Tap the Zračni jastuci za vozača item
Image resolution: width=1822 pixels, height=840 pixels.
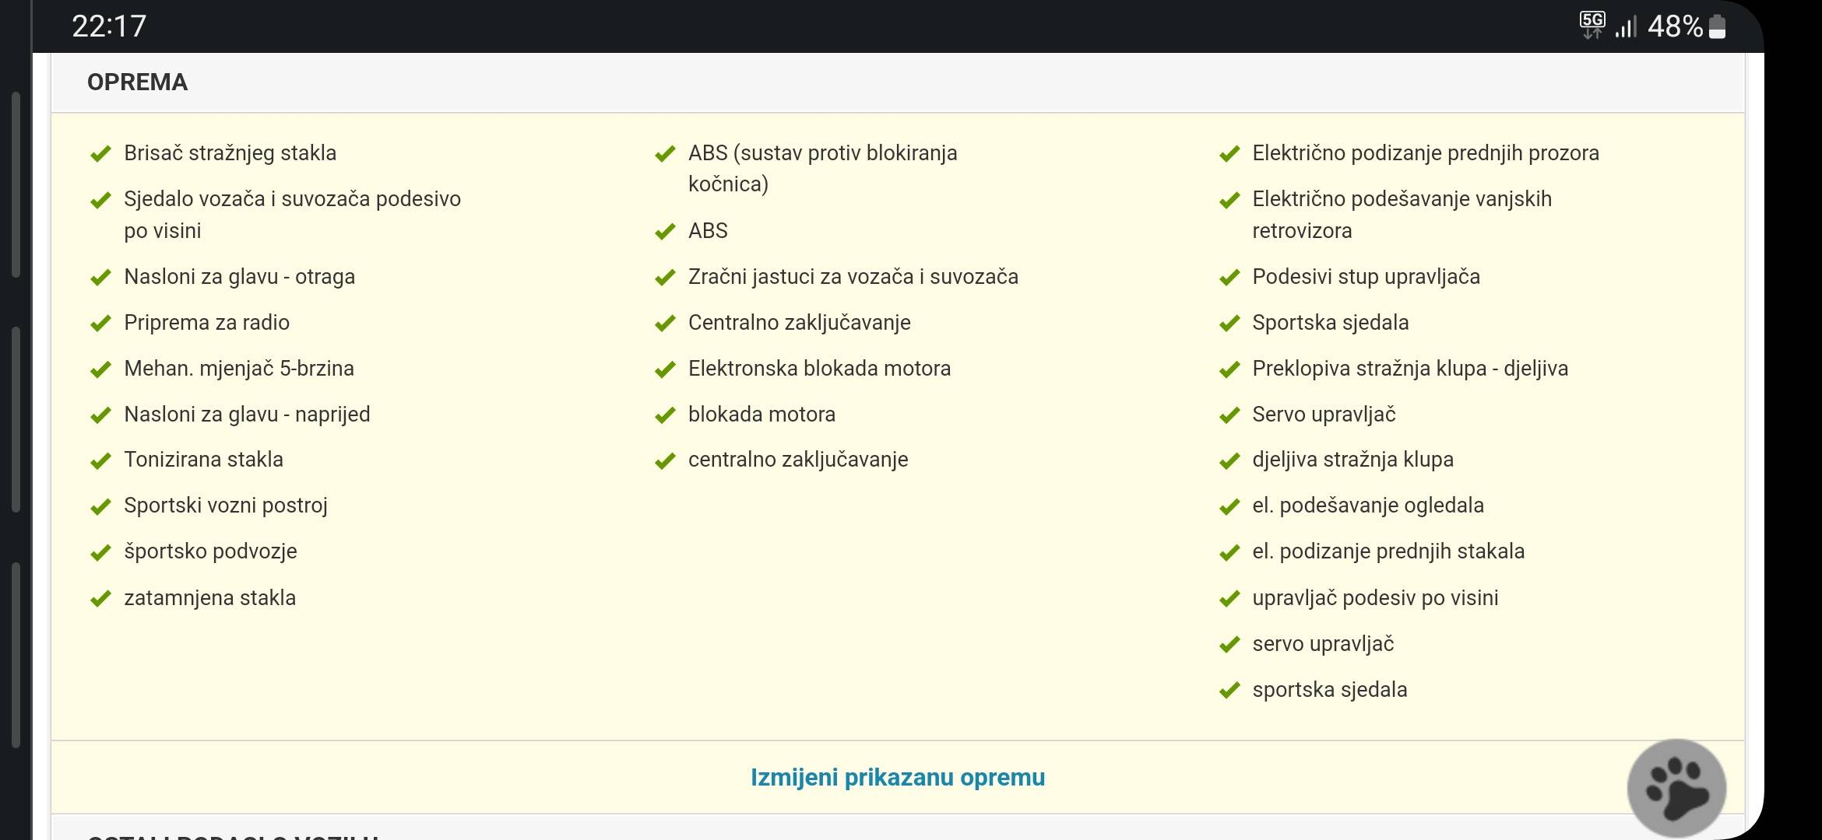click(853, 277)
